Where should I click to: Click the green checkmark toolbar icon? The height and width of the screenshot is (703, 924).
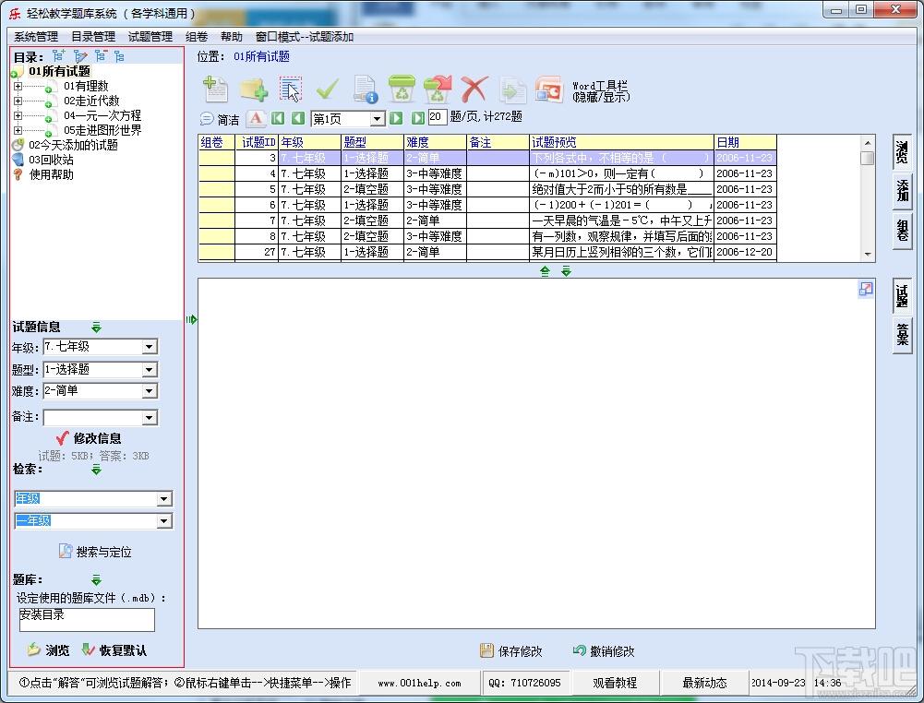pyautogui.click(x=327, y=90)
